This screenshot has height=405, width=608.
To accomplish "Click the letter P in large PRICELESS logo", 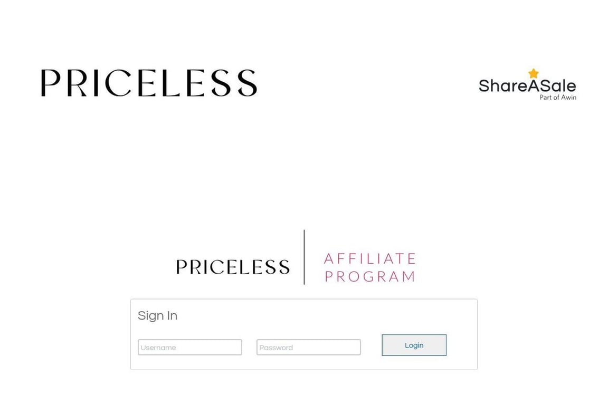I will [x=51, y=83].
